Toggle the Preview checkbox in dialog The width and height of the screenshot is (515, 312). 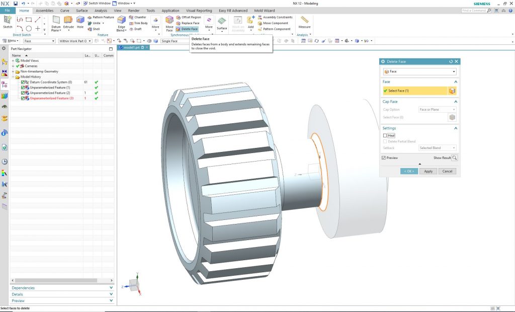click(x=384, y=158)
